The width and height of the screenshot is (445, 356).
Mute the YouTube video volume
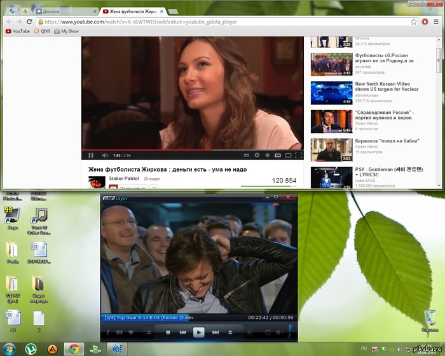[105, 155]
